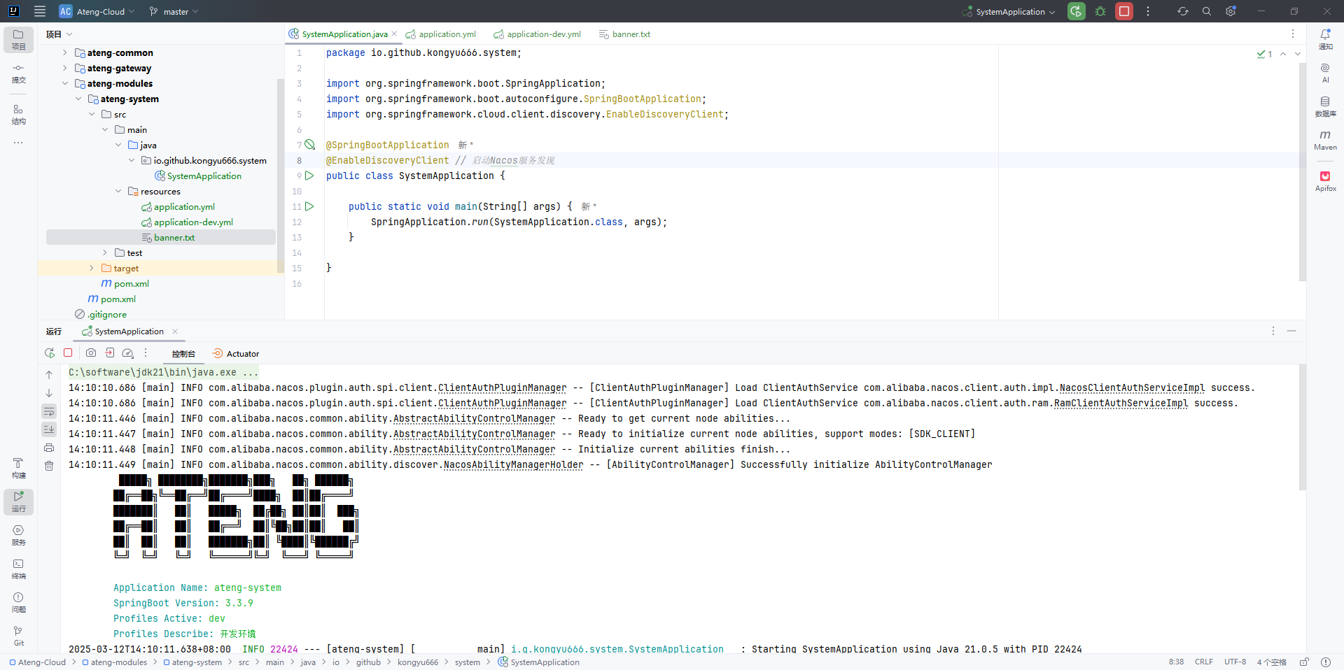Viewport: 1344px width, 670px height.
Task: Open the Git tool window
Action: click(x=18, y=636)
